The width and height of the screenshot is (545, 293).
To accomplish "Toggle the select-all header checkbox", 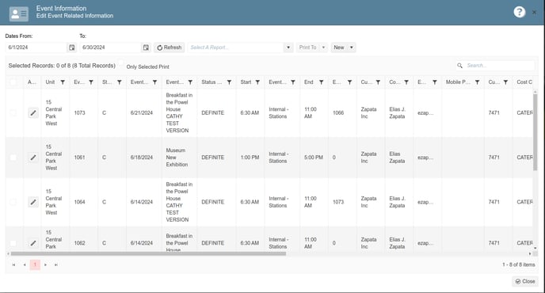I will click(x=13, y=82).
